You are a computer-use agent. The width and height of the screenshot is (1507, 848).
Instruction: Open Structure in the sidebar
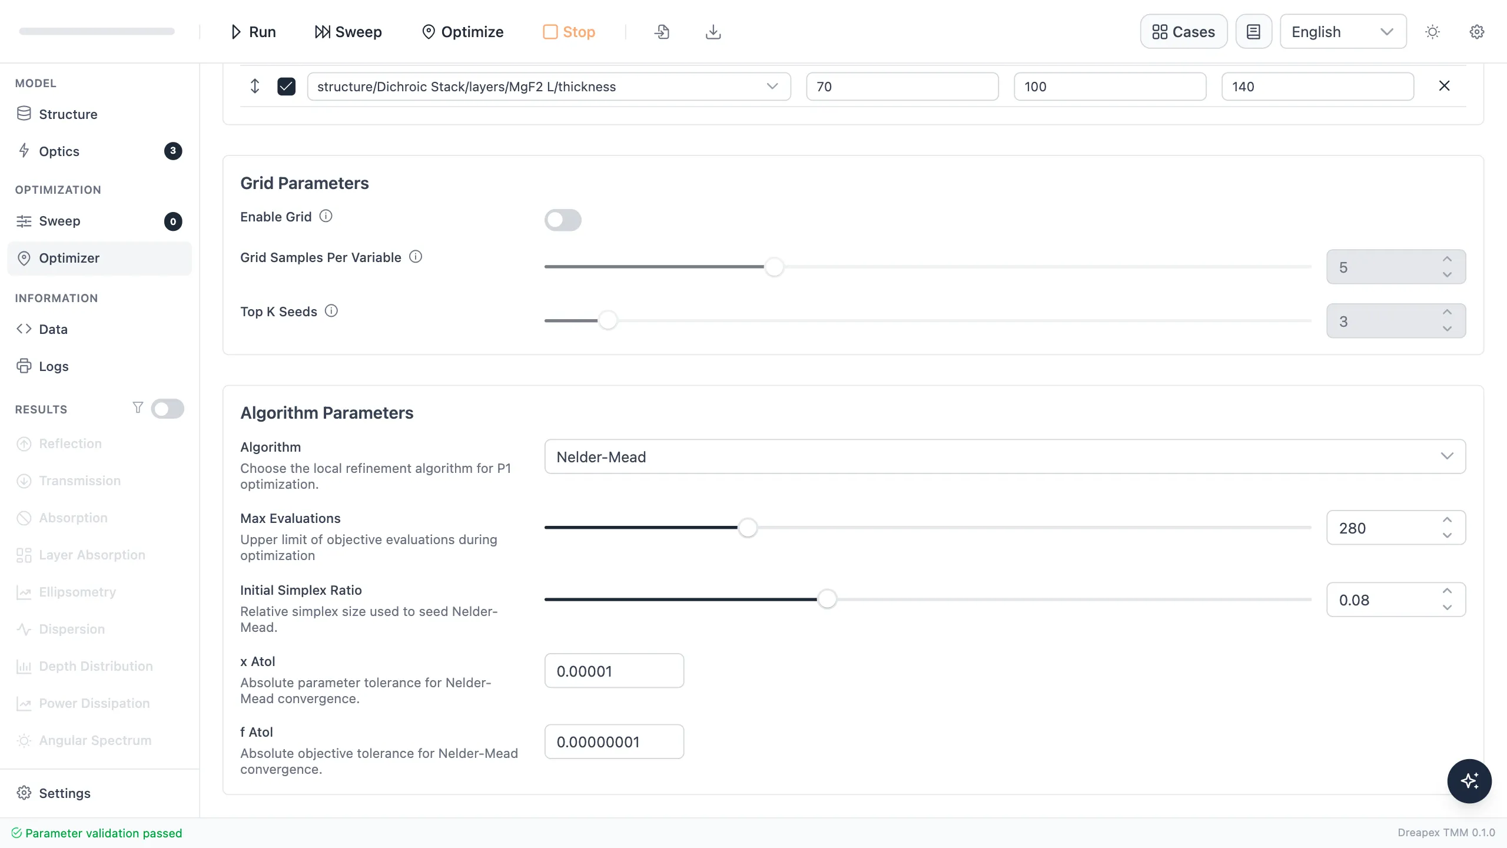(x=99, y=114)
